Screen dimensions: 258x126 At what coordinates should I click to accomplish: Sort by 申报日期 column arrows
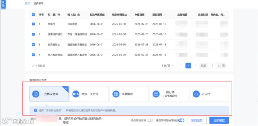pos(147,15)
